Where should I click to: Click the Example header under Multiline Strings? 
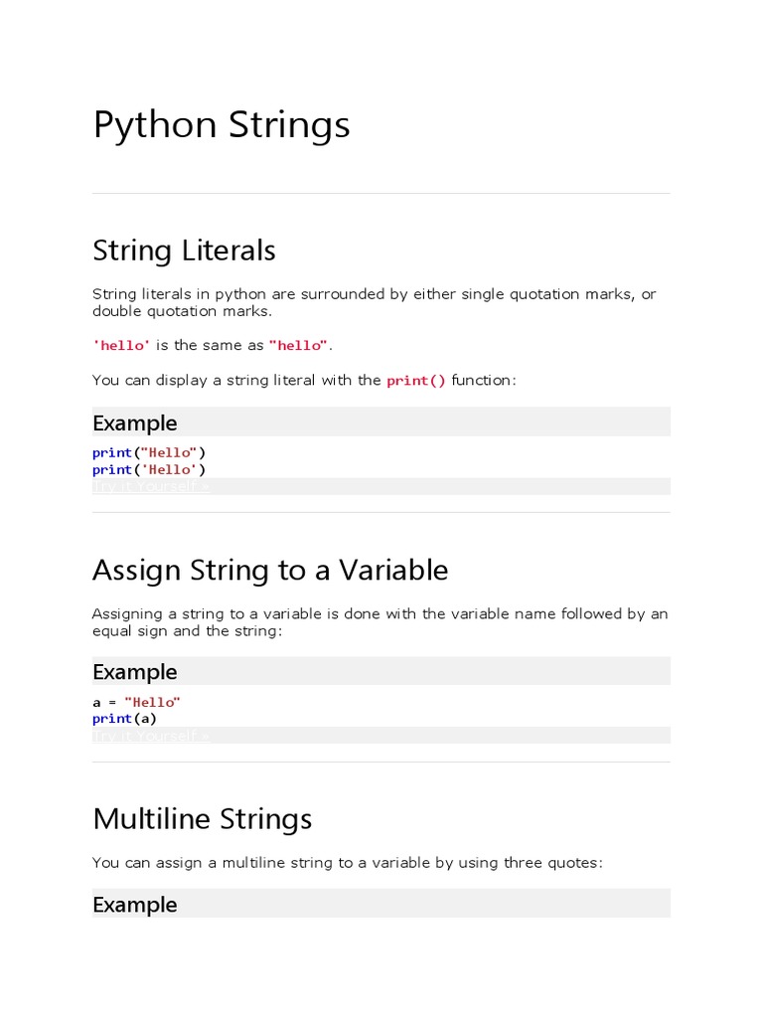coord(135,905)
